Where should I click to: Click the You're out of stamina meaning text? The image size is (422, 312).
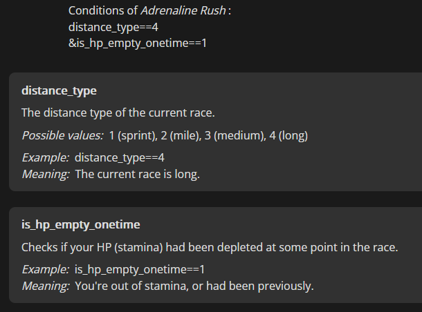pyautogui.click(x=194, y=286)
